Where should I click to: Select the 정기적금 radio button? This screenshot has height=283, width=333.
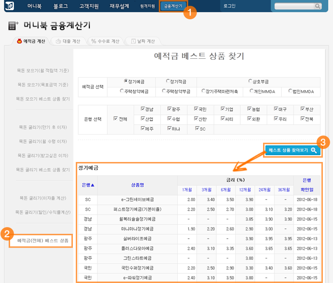[168, 81]
